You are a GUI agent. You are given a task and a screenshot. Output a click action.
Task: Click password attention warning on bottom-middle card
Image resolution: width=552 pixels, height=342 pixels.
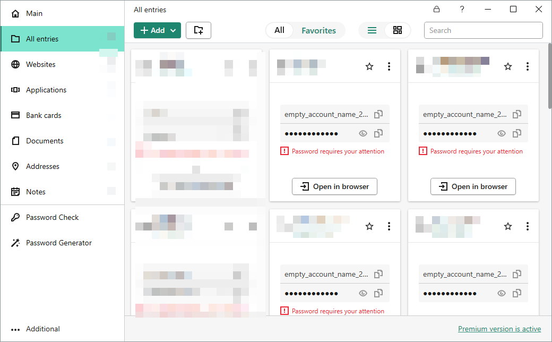pos(332,311)
